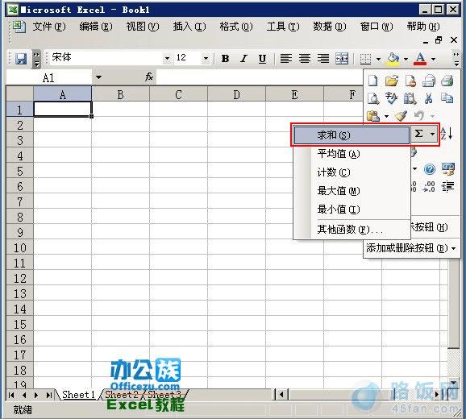Open the Paste options arrow

[x=386, y=116]
